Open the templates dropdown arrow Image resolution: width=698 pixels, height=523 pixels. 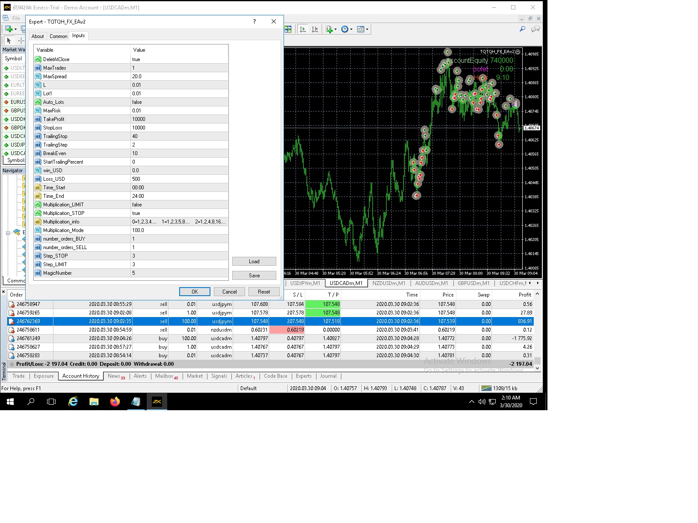(367, 29)
